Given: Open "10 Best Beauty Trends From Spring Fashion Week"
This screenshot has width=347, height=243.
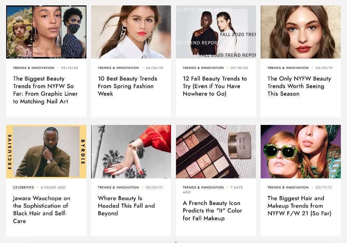Looking at the screenshot, I should pos(127,86).
